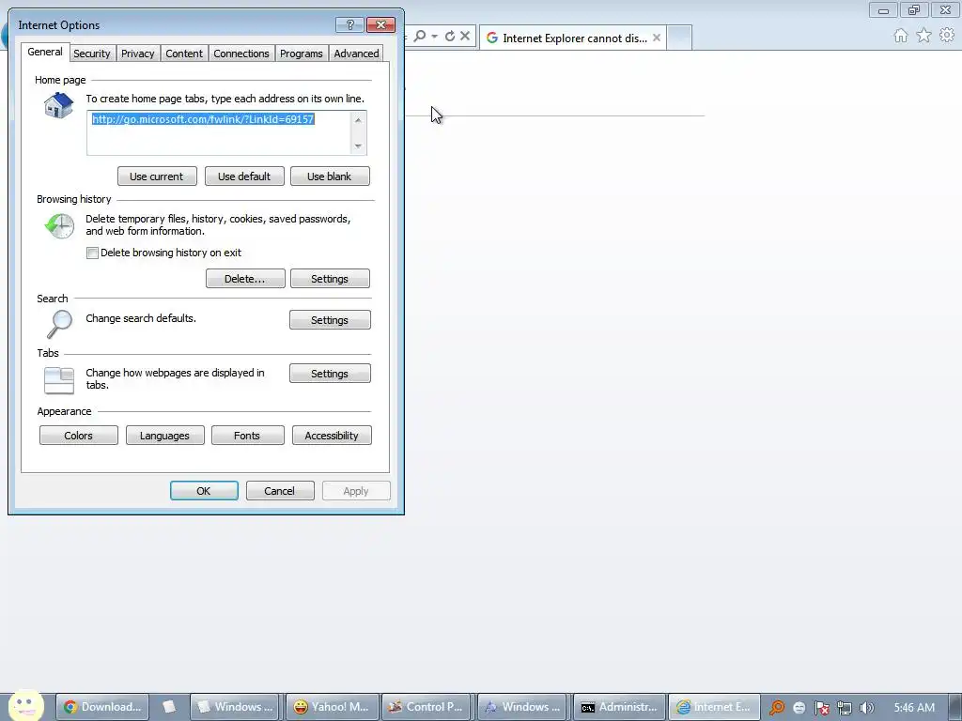Image resolution: width=962 pixels, height=721 pixels.
Task: Click the volume speaker tray icon
Action: click(866, 708)
